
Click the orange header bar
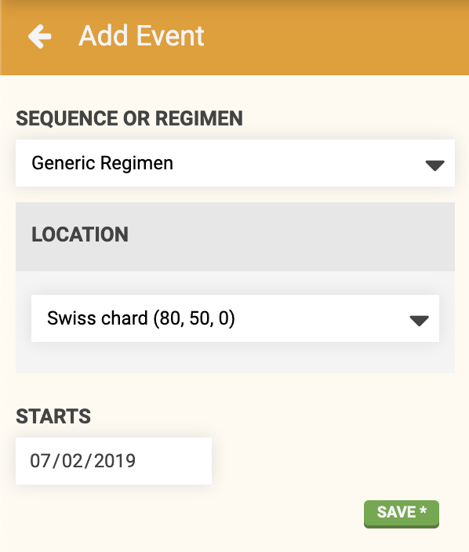click(317, 38)
